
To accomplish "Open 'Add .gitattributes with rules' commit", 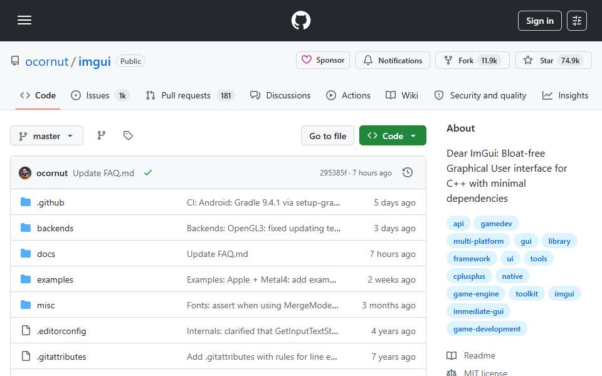I will (262, 357).
